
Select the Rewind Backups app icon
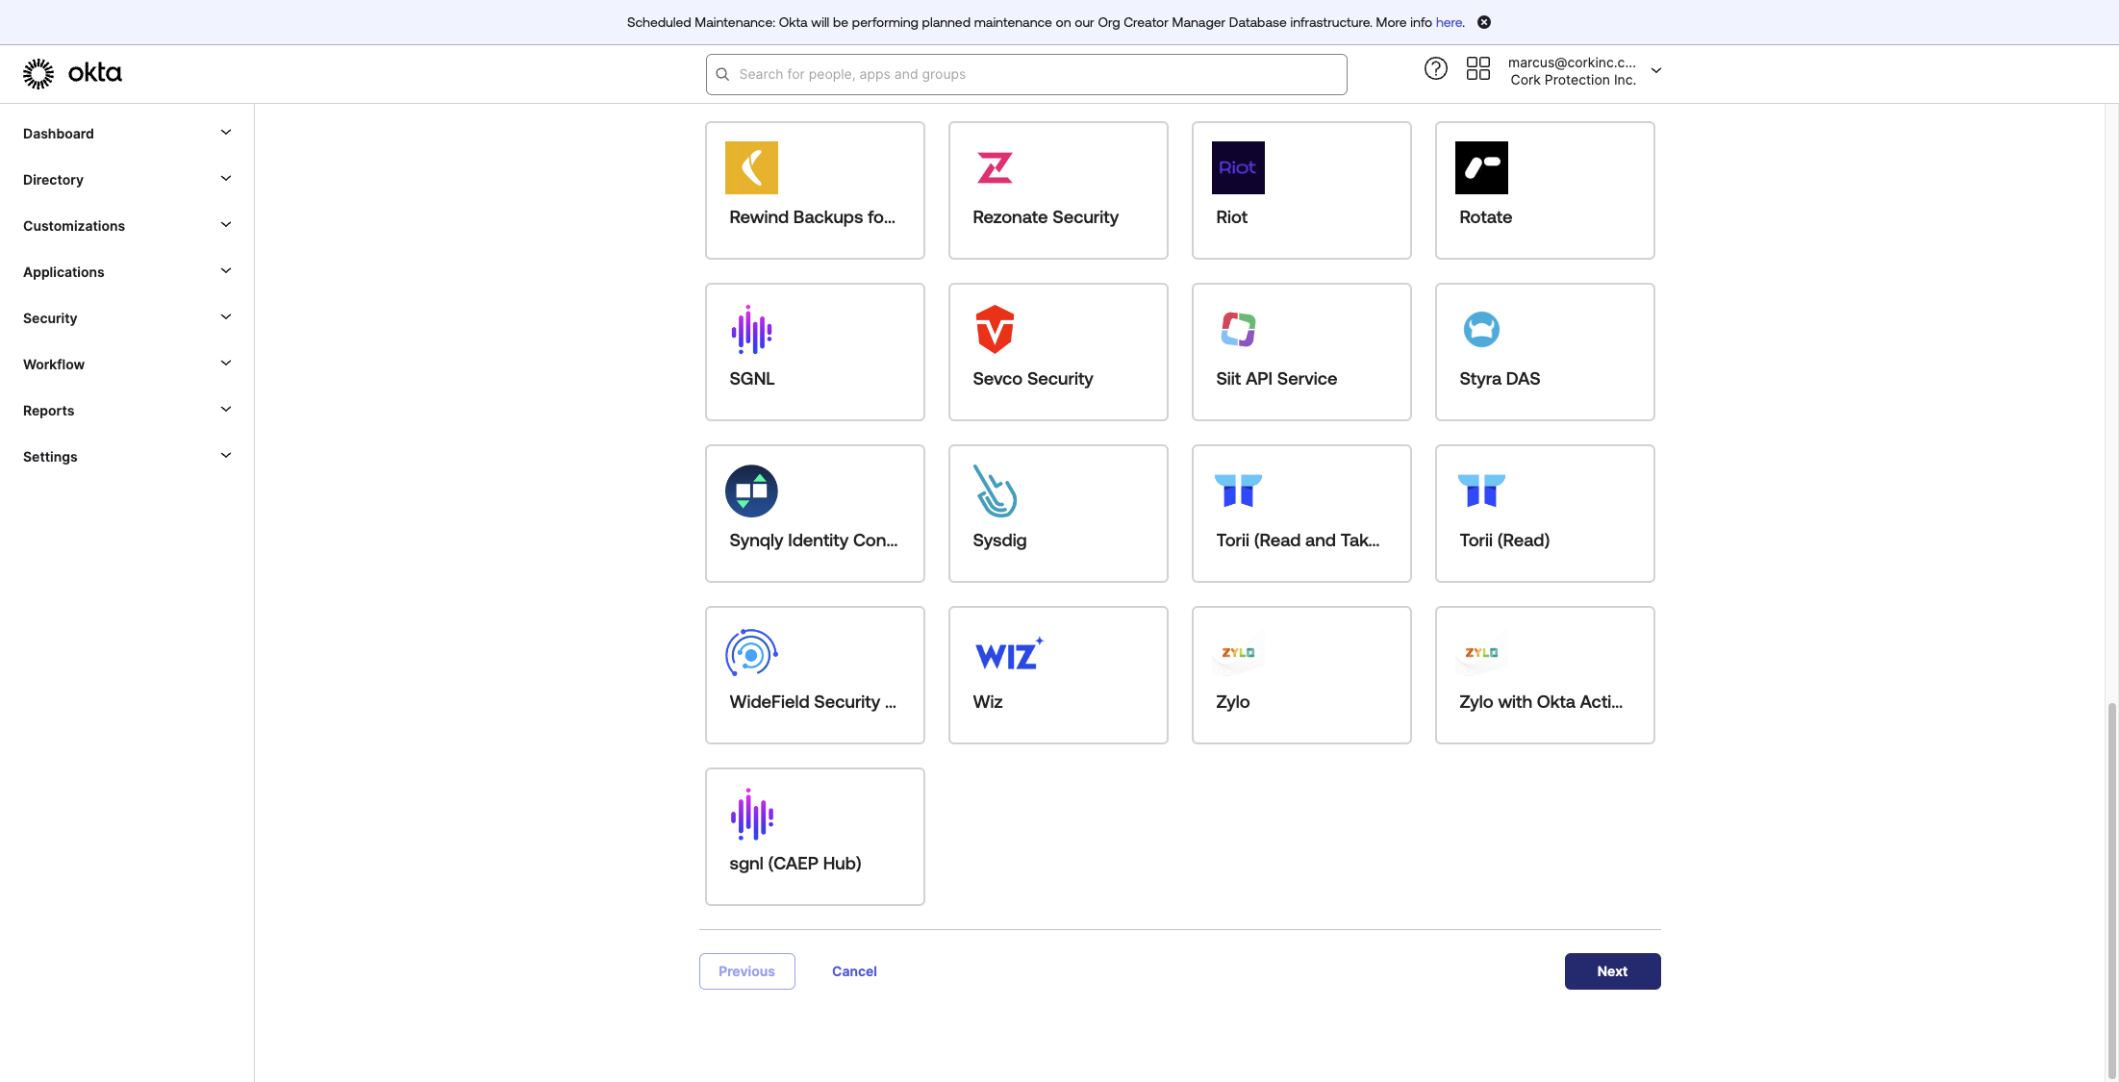[751, 167]
